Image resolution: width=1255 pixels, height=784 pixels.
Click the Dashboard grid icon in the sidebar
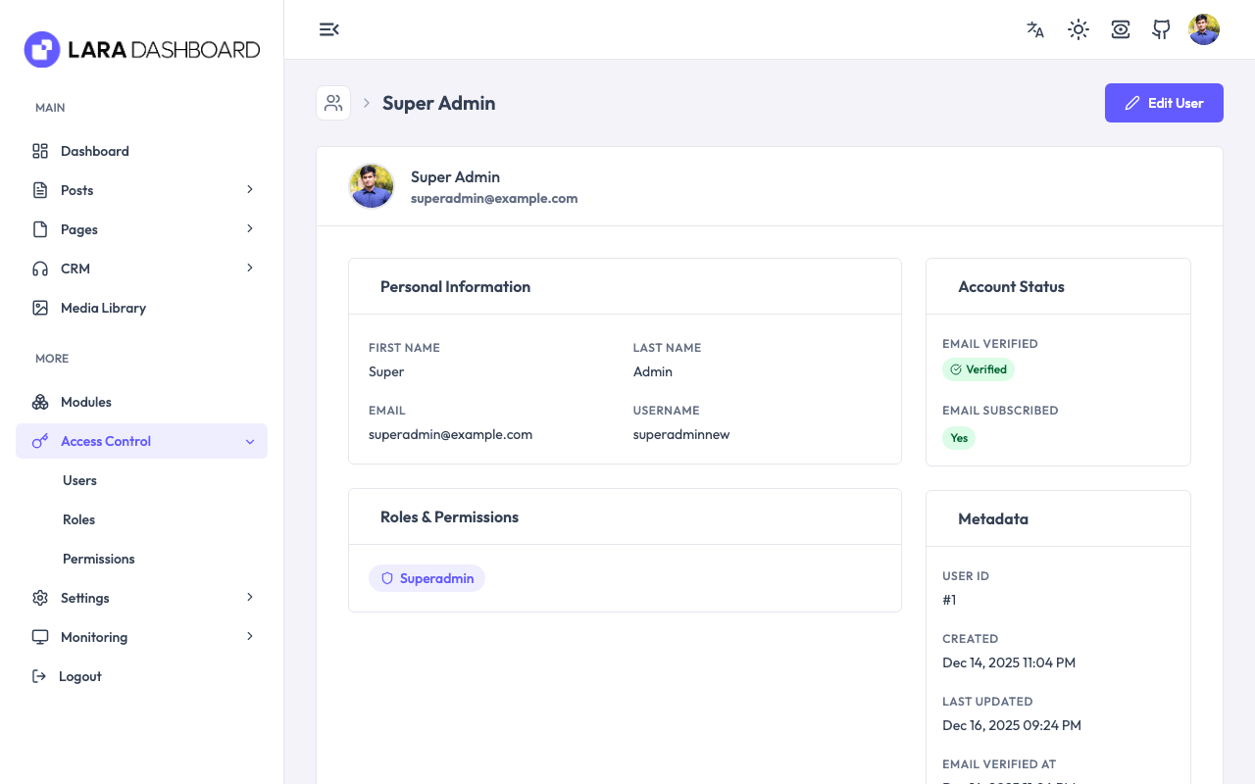coord(40,151)
